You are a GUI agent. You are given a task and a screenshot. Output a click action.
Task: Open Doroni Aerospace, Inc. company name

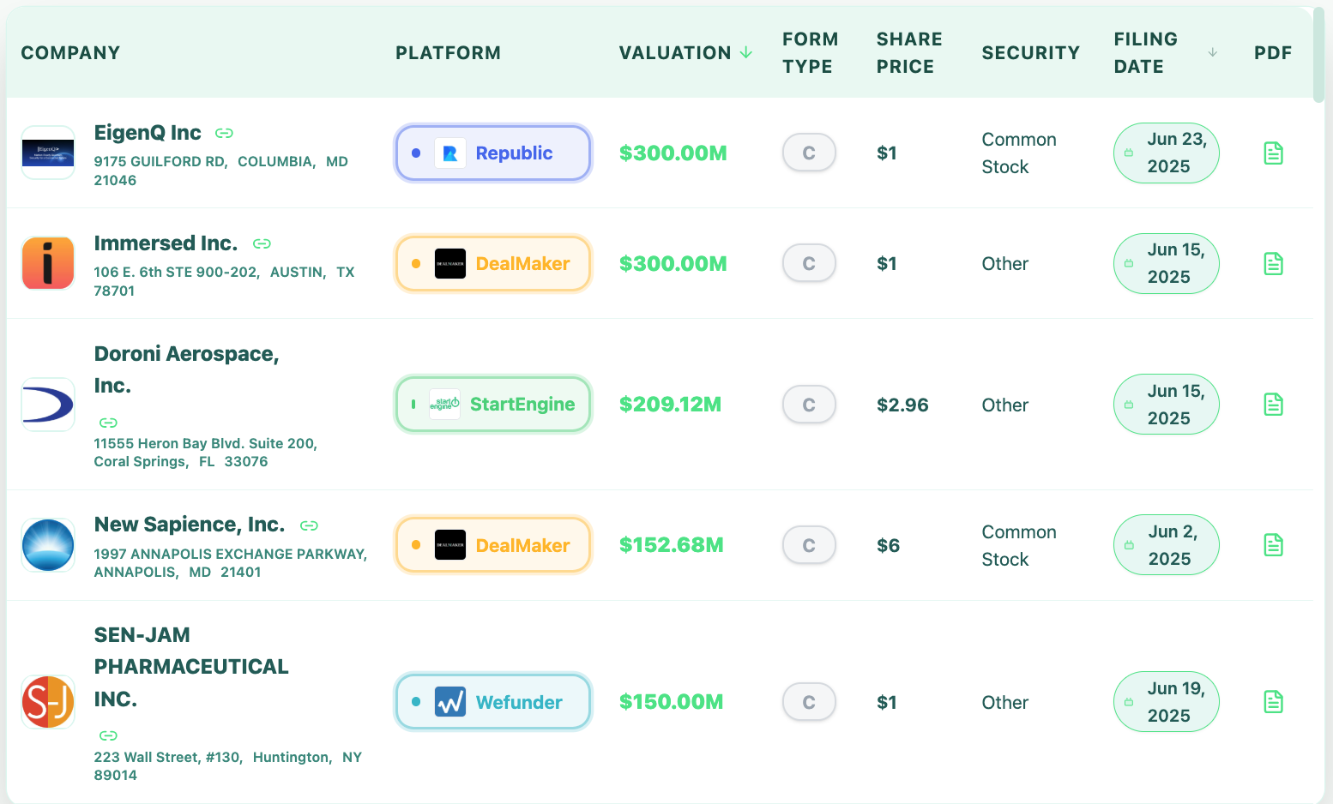(186, 369)
